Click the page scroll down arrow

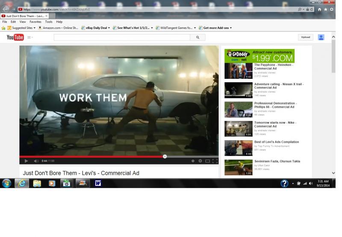(x=333, y=173)
